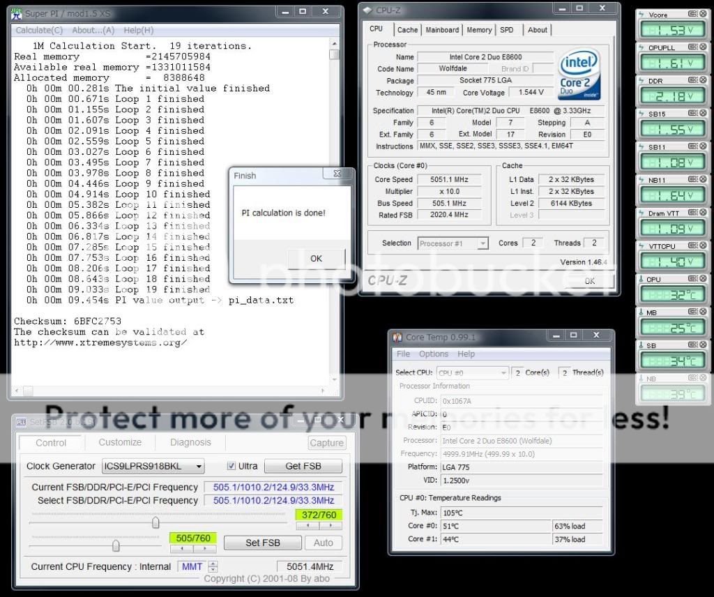
Task: Close the SB11 voltage gadget
Action: coord(703,146)
